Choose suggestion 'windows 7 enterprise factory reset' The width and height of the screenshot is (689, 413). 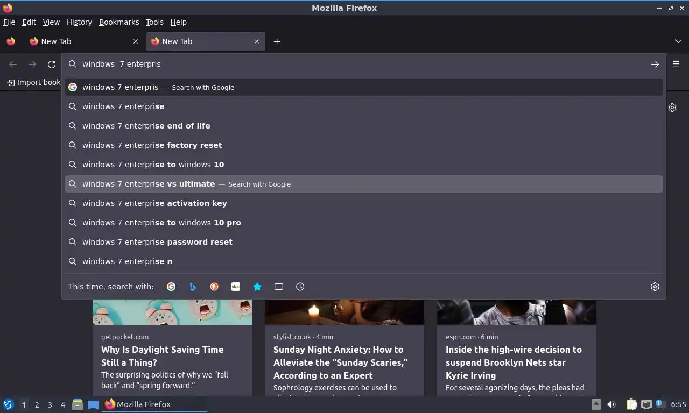point(364,145)
